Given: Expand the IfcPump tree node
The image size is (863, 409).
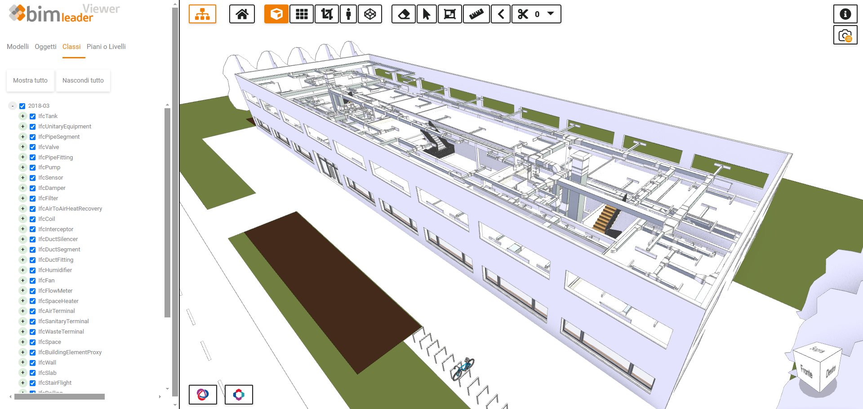Looking at the screenshot, I should pyautogui.click(x=22, y=167).
